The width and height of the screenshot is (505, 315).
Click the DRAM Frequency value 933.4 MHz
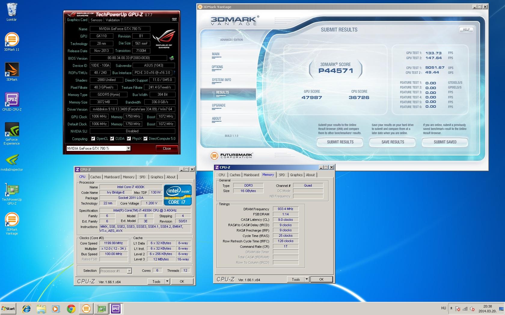[286, 209]
